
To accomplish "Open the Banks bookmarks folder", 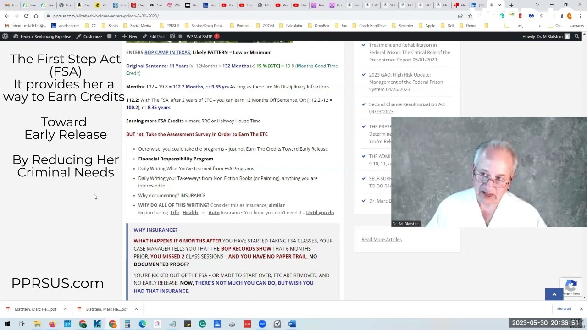I will point(110,26).
